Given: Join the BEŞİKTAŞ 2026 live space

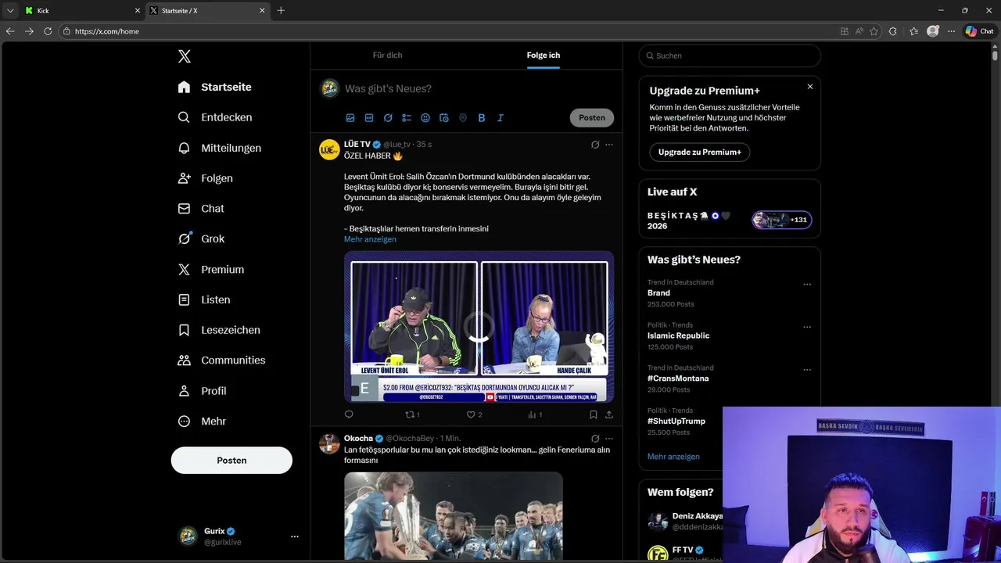Looking at the screenshot, I should coord(782,220).
